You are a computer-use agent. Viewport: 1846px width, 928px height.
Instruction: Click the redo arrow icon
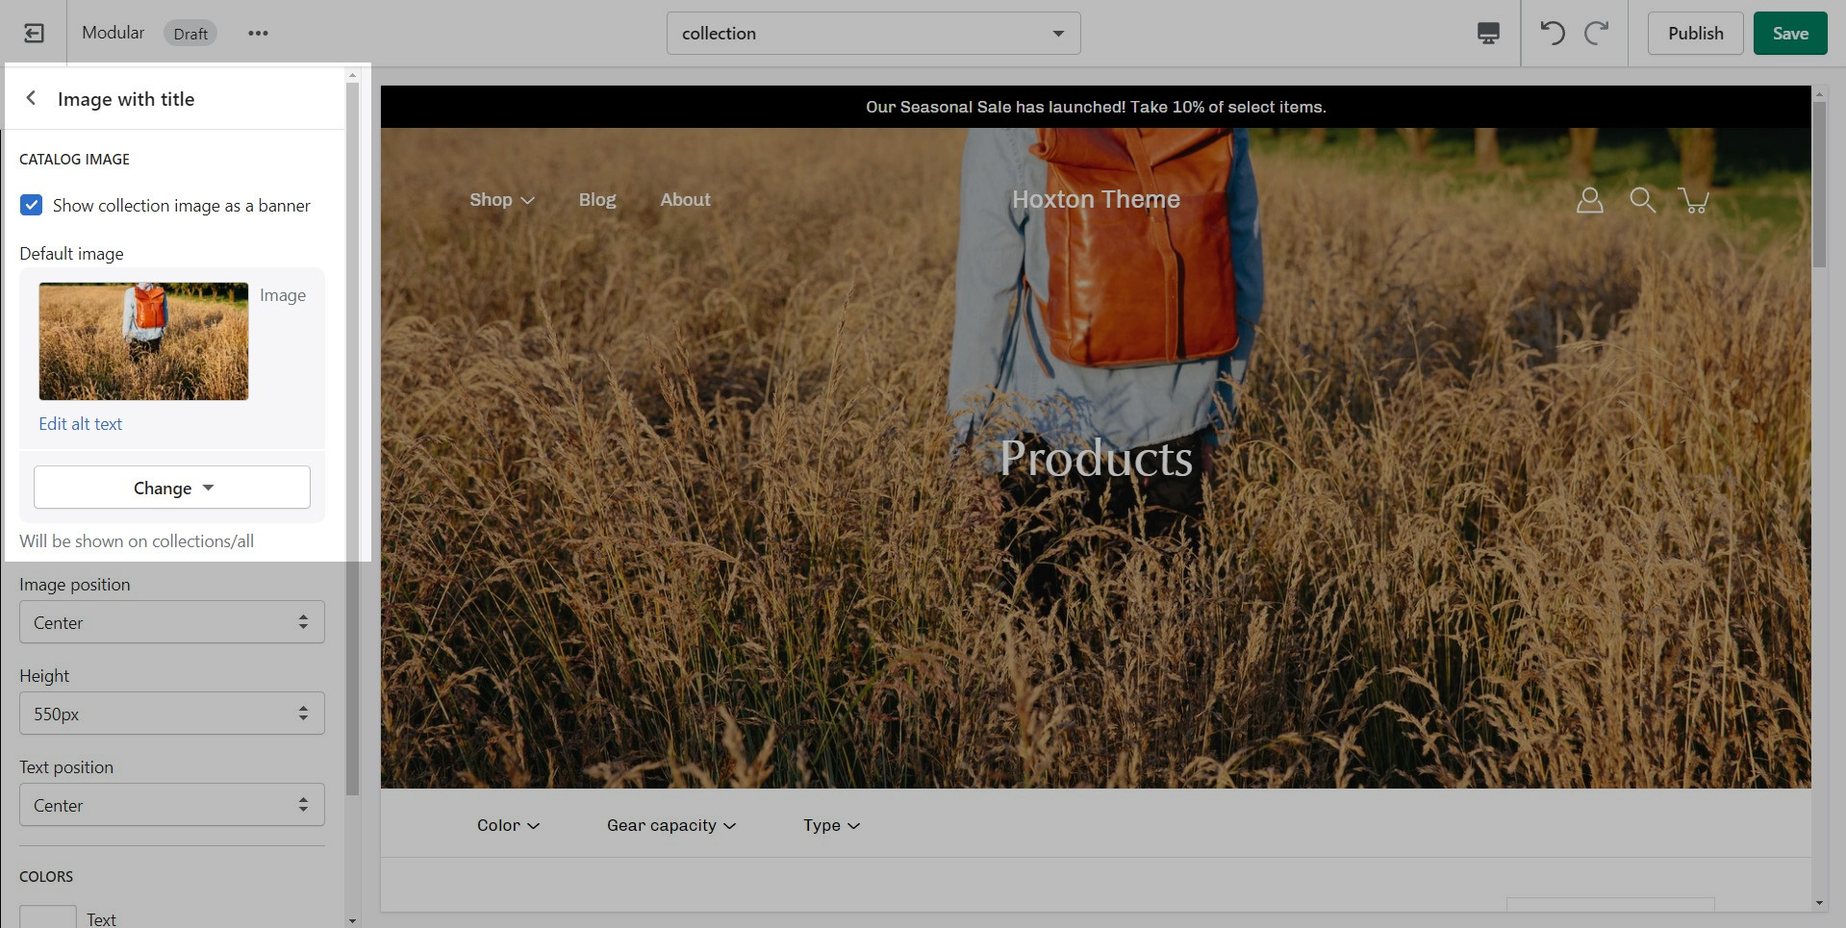[x=1597, y=34]
